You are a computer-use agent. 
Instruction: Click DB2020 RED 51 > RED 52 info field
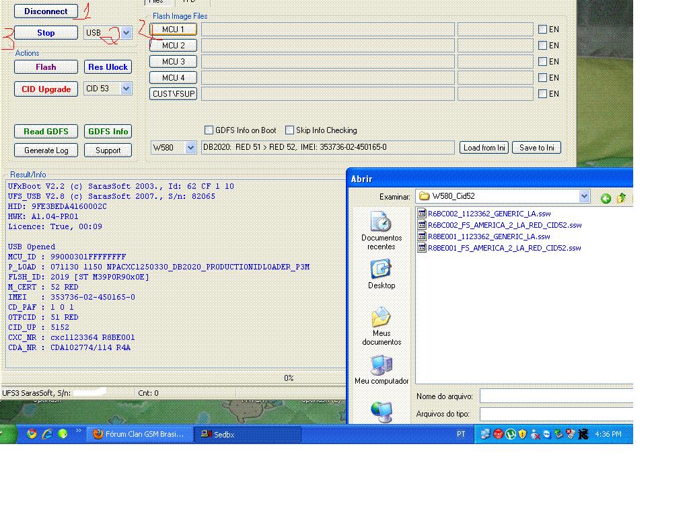coord(328,147)
